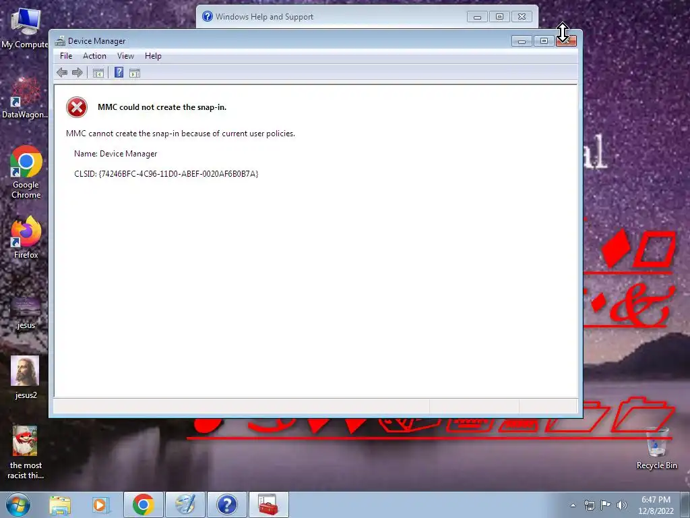Maximize the Device Manager window
690x518 pixels.
point(544,41)
